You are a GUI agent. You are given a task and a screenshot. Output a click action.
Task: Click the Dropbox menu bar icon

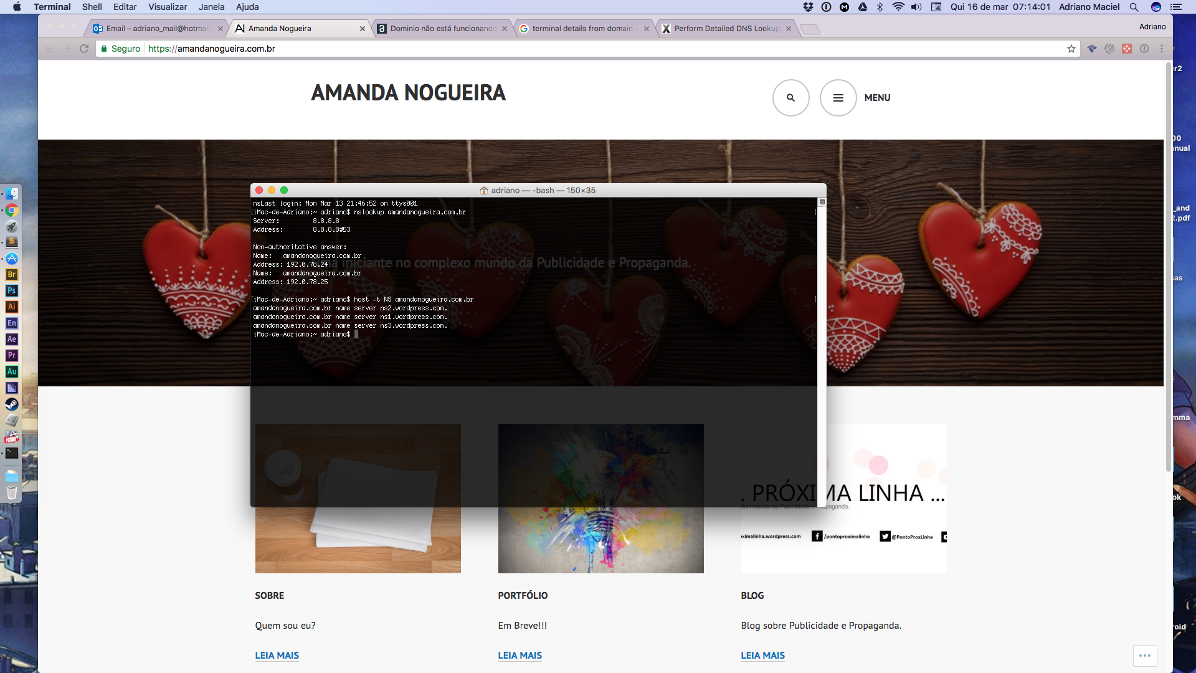[x=808, y=7]
